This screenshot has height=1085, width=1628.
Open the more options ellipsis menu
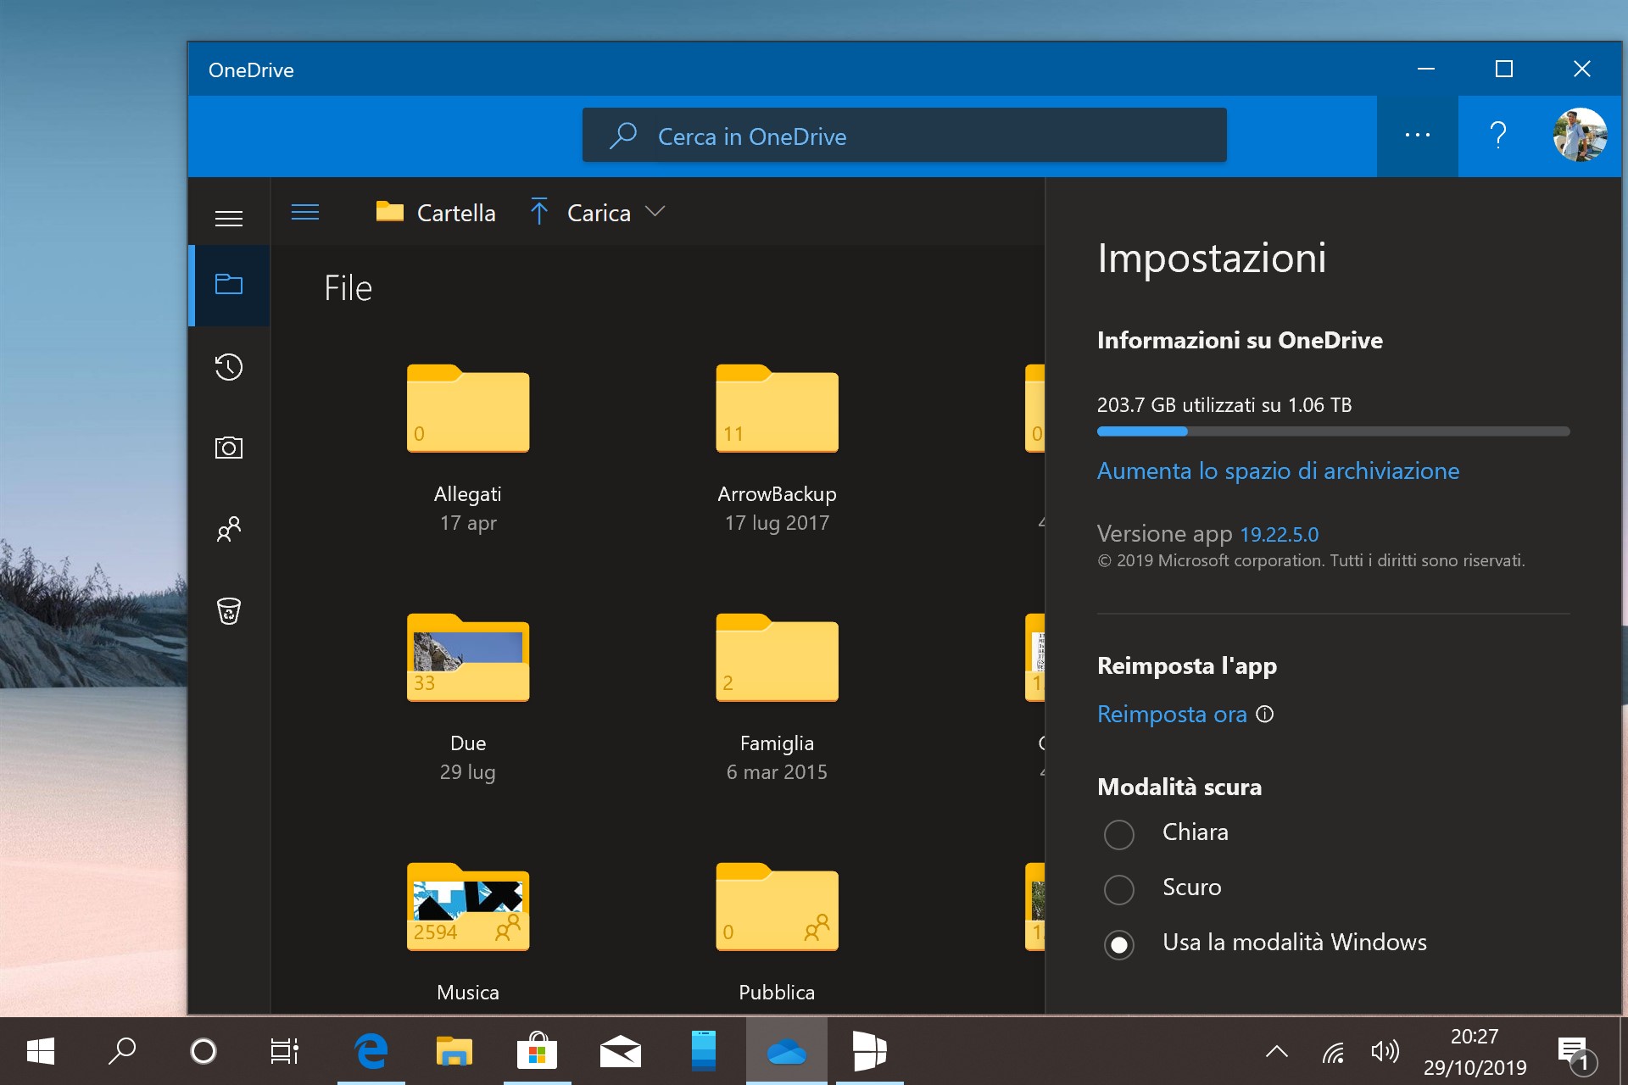(1418, 136)
